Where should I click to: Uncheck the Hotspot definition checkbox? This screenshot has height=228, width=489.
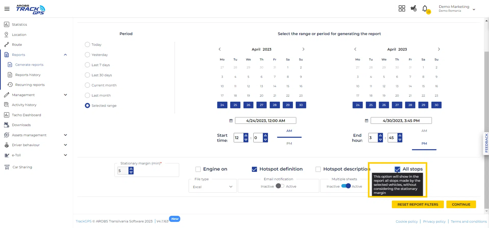(x=254, y=169)
